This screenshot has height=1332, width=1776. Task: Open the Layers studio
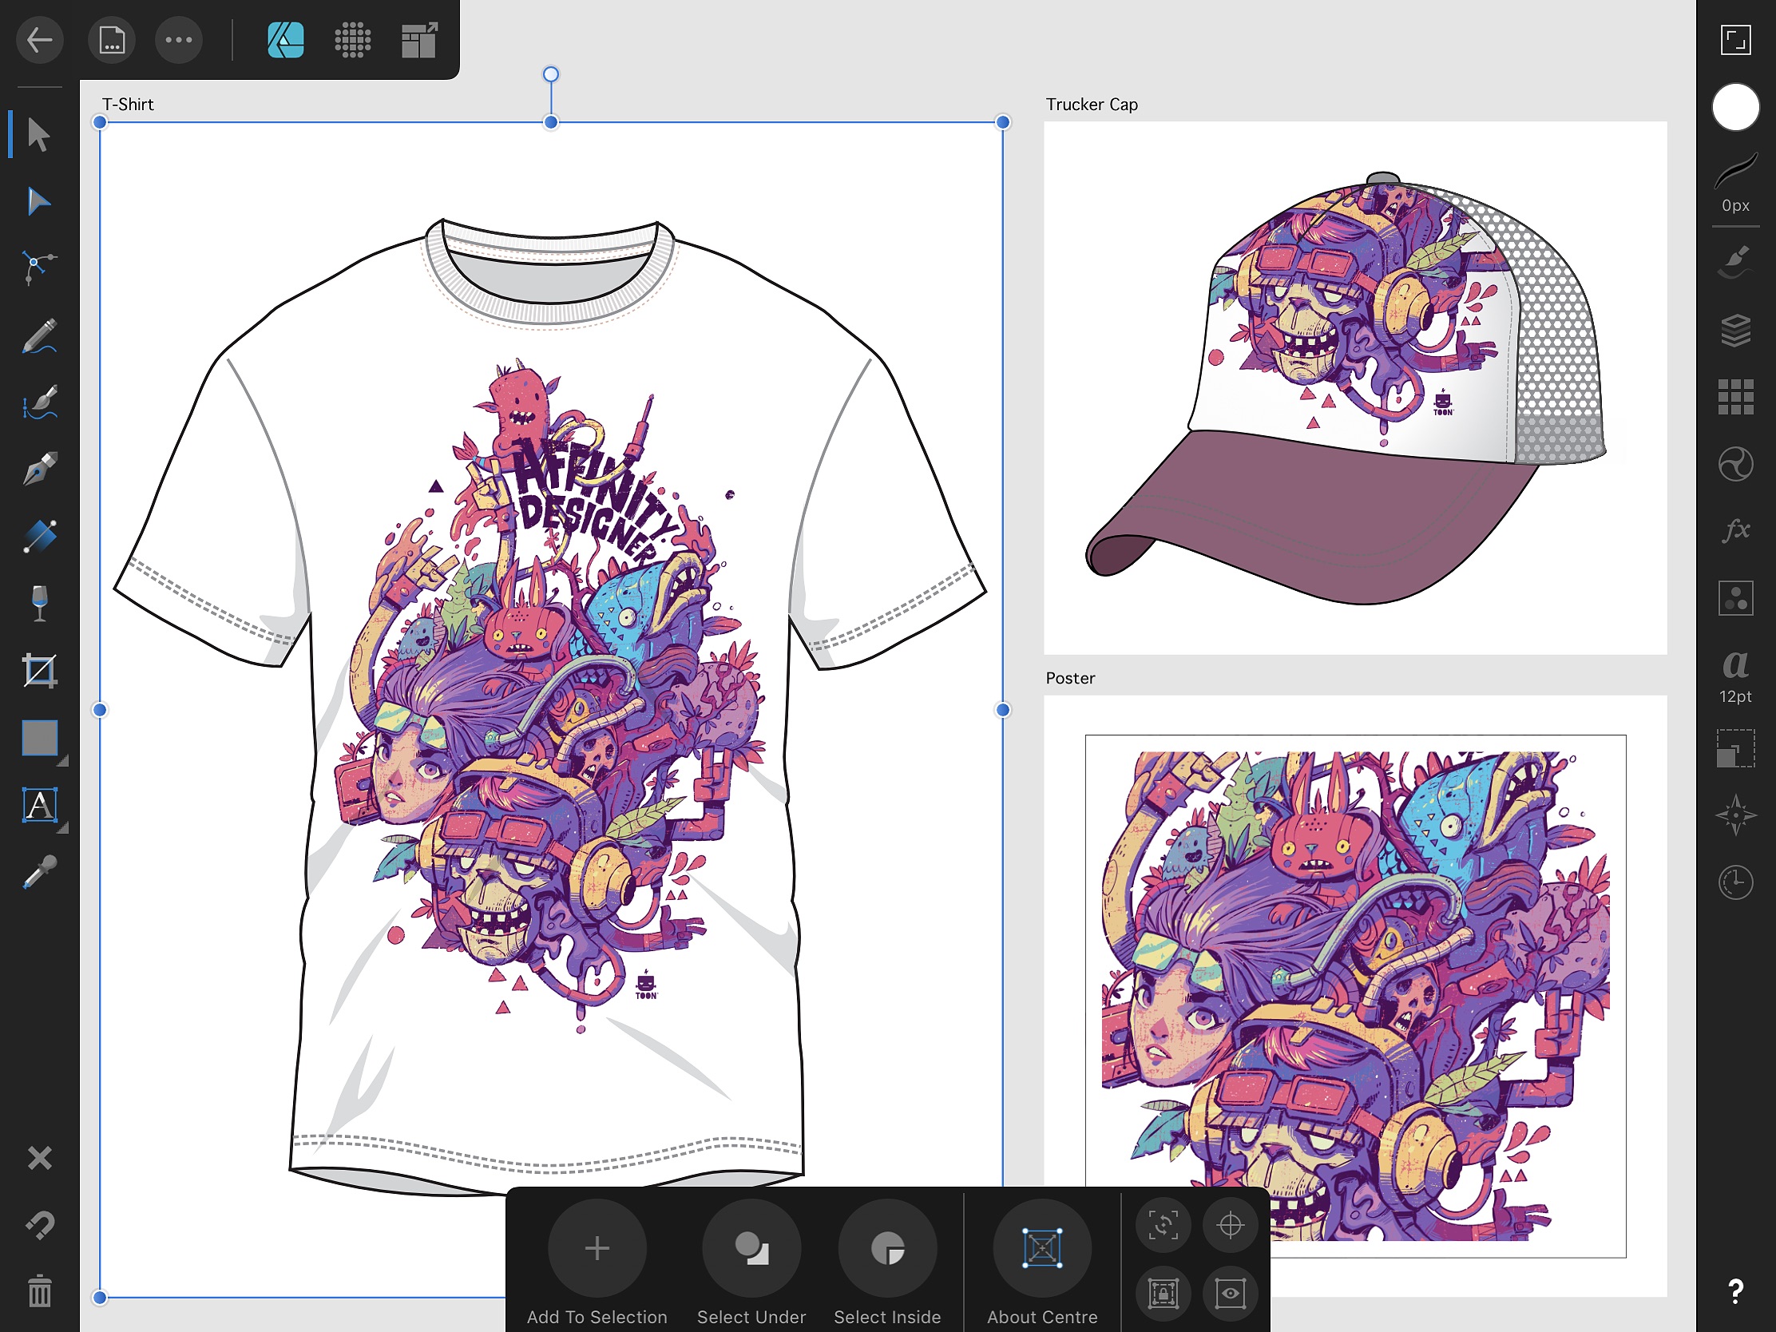click(x=1735, y=329)
